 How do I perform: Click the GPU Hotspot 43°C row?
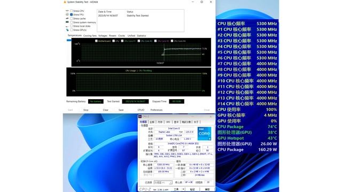(247, 138)
